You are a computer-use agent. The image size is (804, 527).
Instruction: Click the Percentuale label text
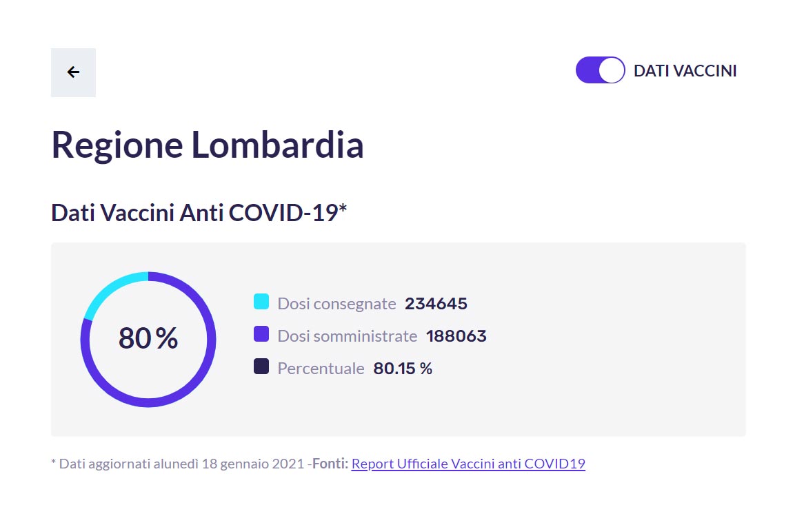321,369
